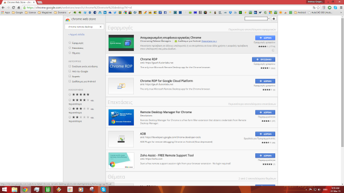Screen dimensions: 344x193
Task: Open the Chrome hamburger menu
Action: [341, 8]
